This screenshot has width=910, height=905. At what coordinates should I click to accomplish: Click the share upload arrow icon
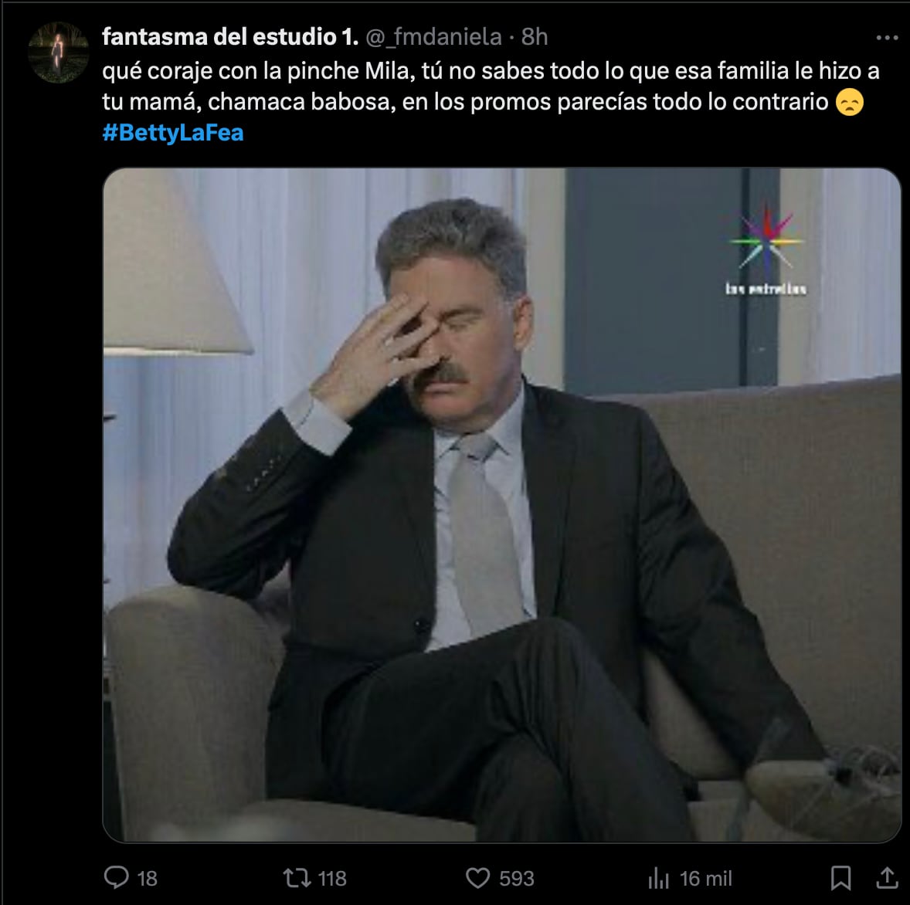click(888, 877)
